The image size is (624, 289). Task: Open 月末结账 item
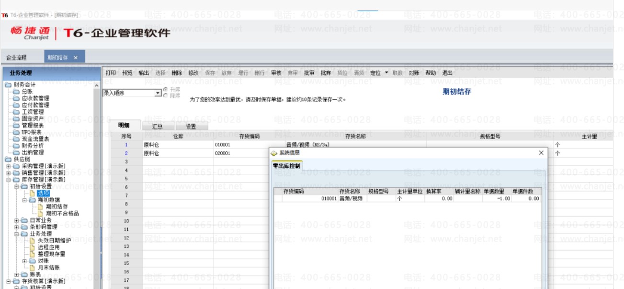[x=49, y=268]
